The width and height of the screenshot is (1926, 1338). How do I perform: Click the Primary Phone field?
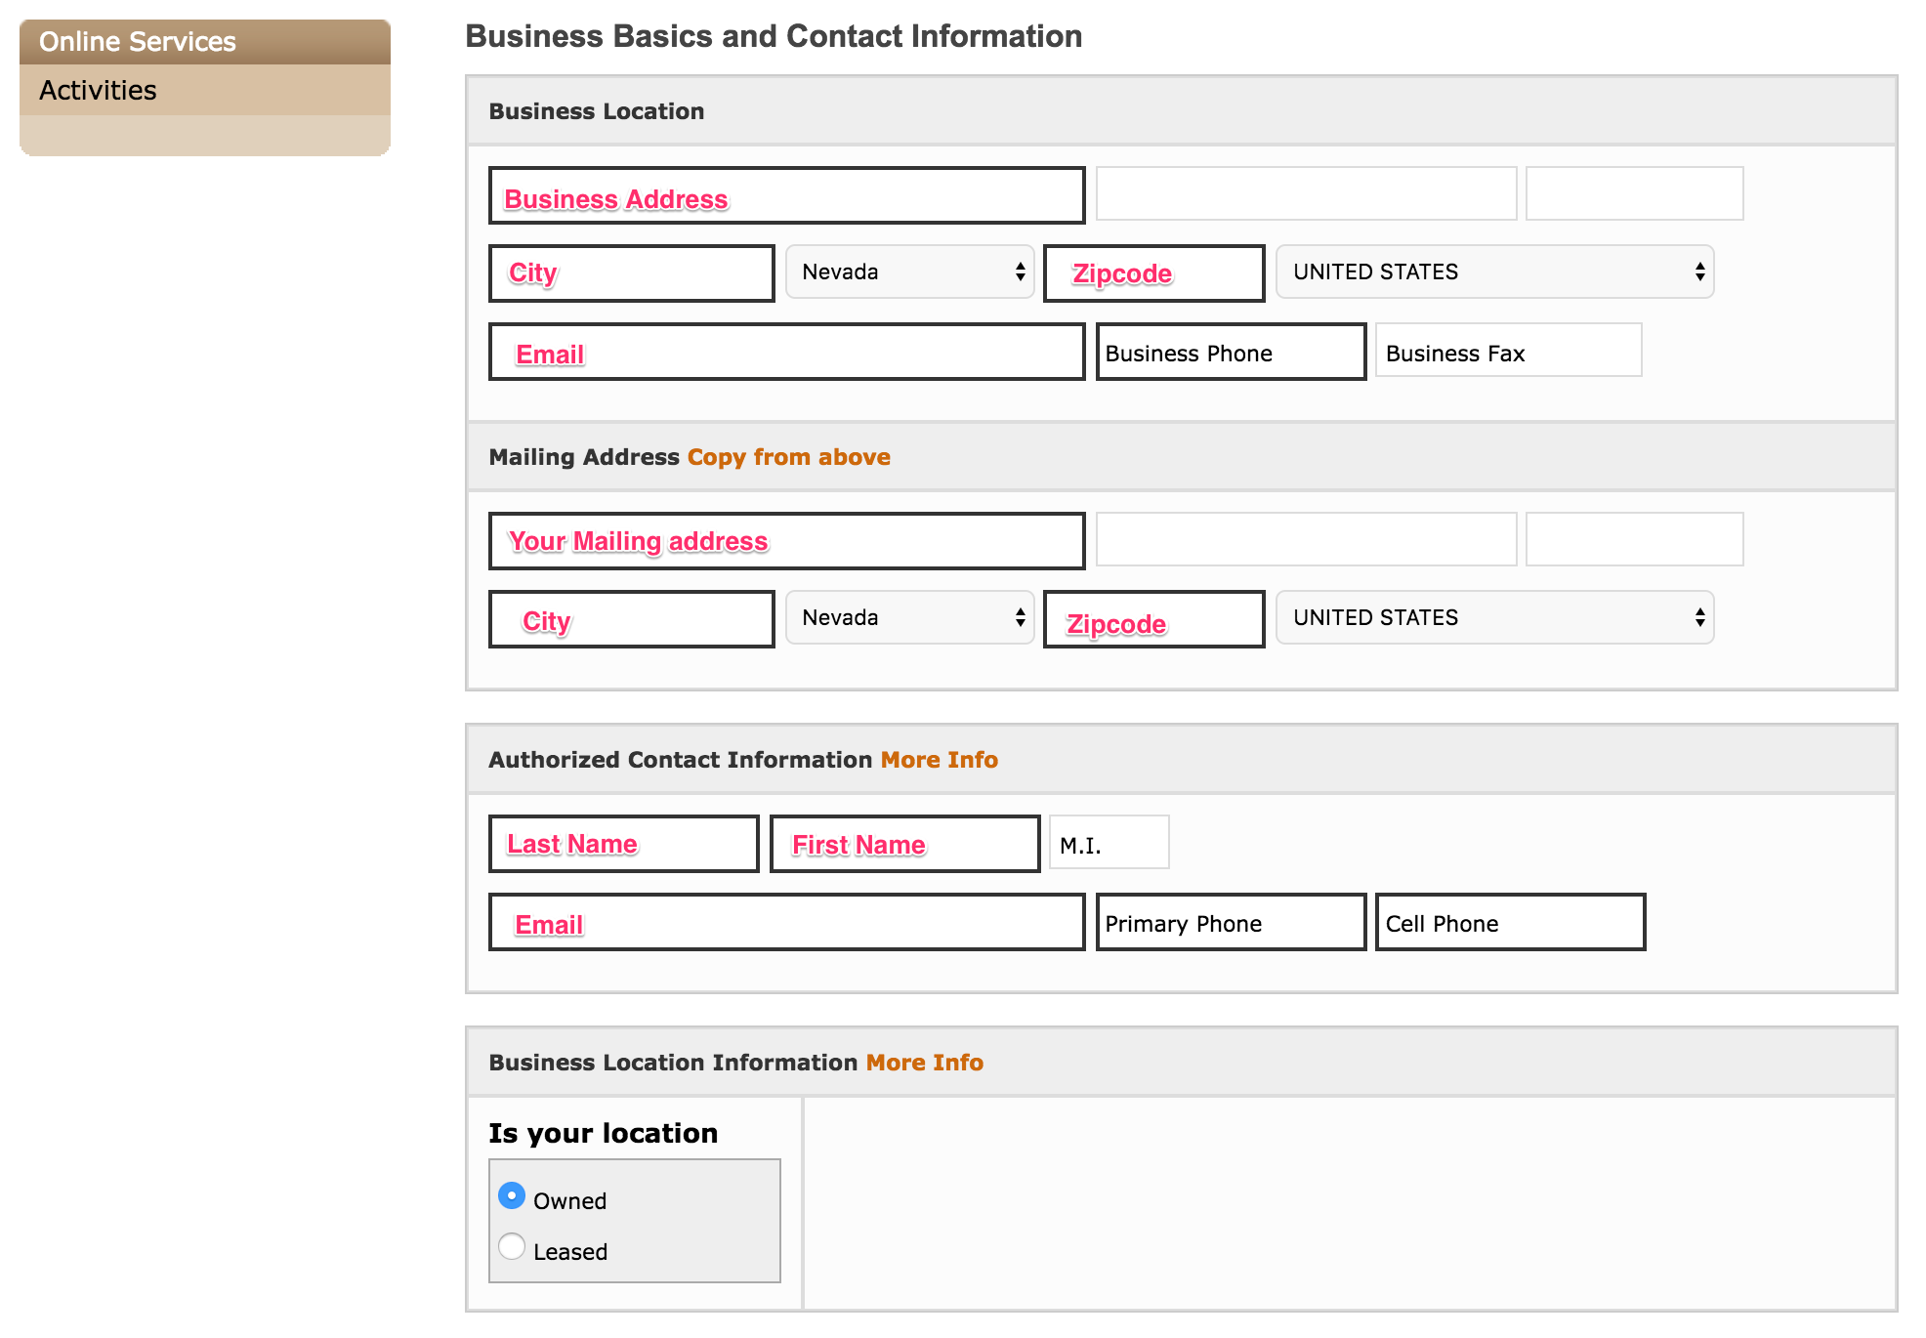[x=1231, y=922]
